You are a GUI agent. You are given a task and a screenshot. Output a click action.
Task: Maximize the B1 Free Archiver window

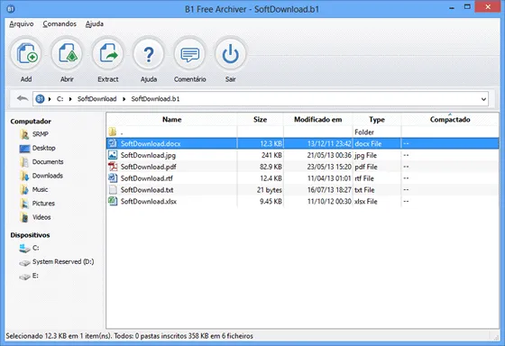pyautogui.click(x=467, y=7)
